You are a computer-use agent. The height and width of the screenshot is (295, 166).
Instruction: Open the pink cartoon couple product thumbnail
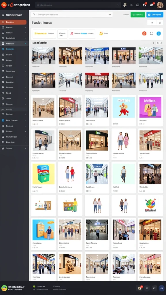click(150, 107)
